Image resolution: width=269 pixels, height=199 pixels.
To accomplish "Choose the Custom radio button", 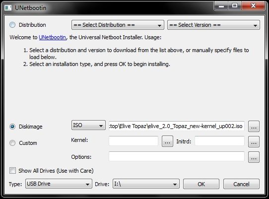I will coord(12,143).
